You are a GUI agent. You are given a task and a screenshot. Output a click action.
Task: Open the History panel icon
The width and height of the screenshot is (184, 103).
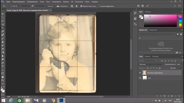point(135,13)
